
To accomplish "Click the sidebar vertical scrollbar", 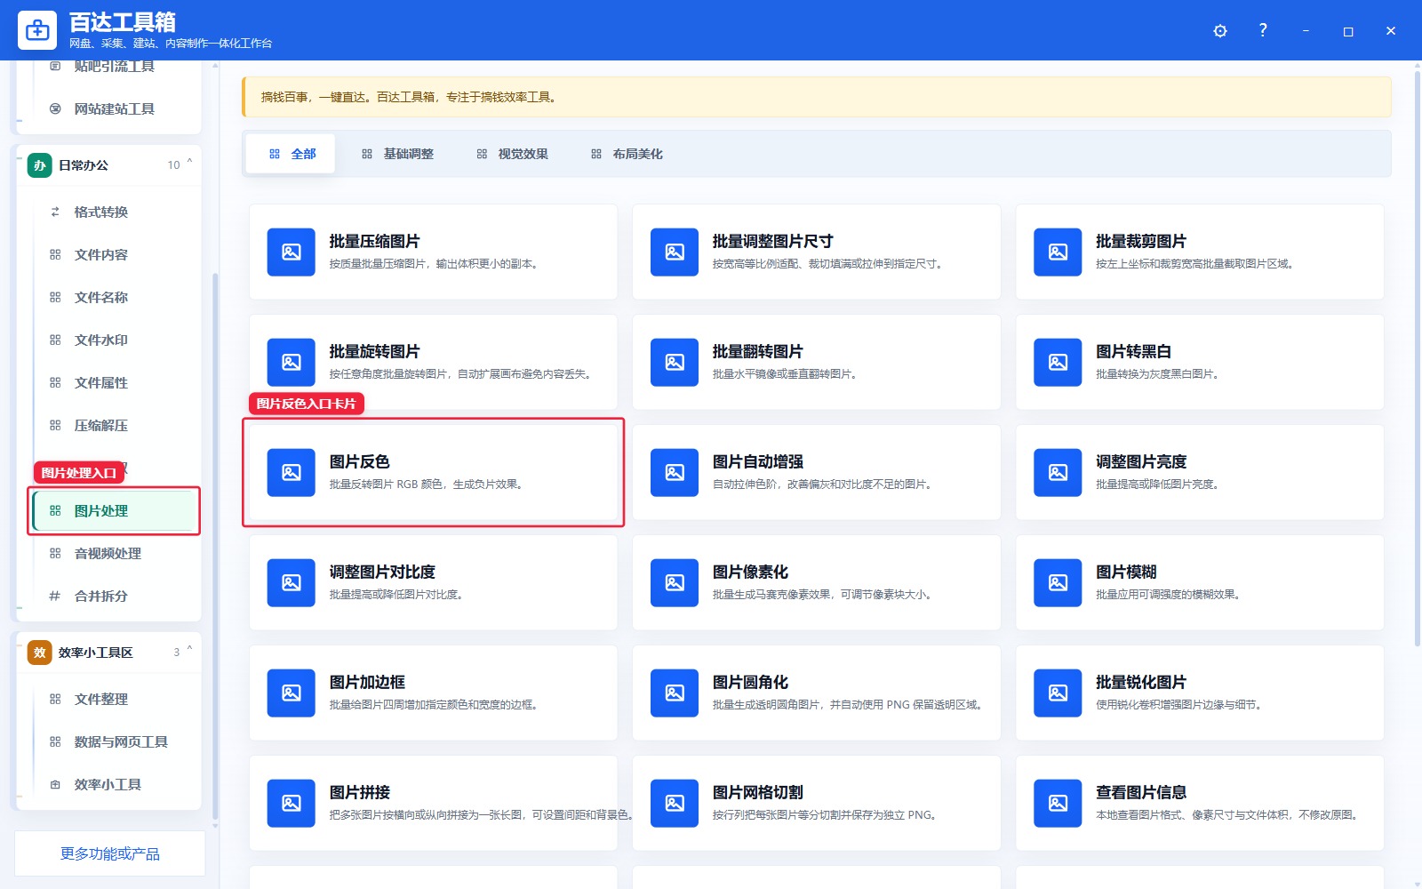I will click(x=215, y=547).
